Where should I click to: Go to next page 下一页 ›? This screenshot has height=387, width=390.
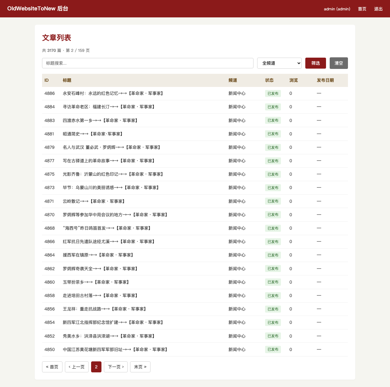(x=116, y=367)
